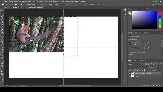Open the Brush Settings panel icon
Viewport: 163px width, 92px height.
[x=125, y=14]
